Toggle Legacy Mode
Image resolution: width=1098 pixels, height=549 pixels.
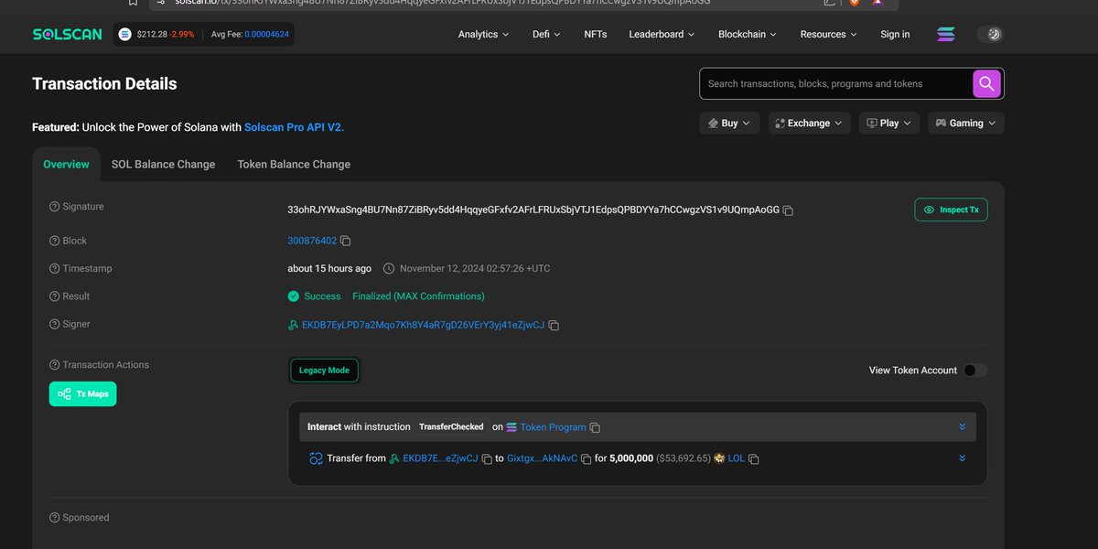coord(324,371)
